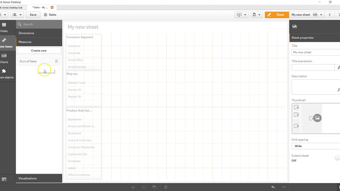Click the cut scissors icon
This screenshot has height=191, width=340.
click(x=133, y=187)
